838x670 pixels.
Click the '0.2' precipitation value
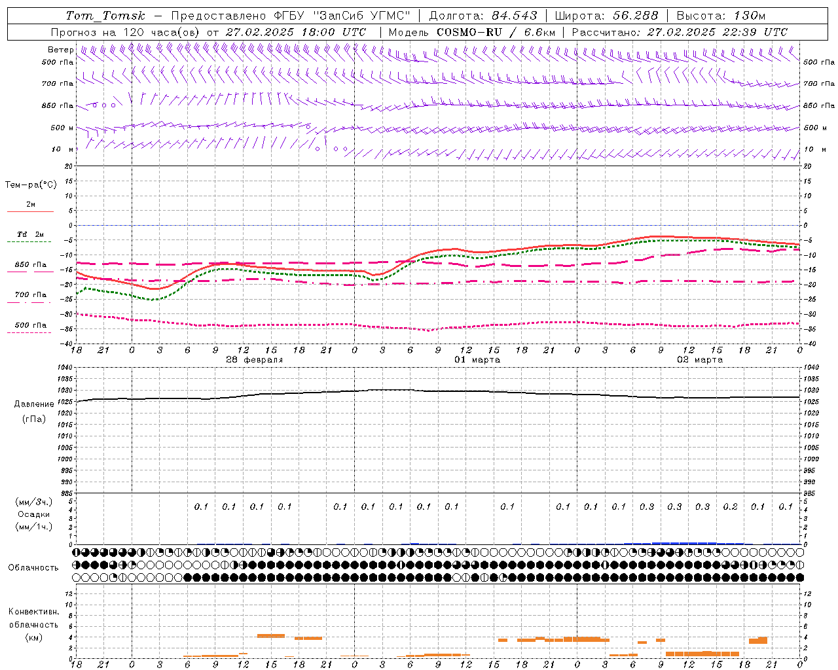(730, 506)
